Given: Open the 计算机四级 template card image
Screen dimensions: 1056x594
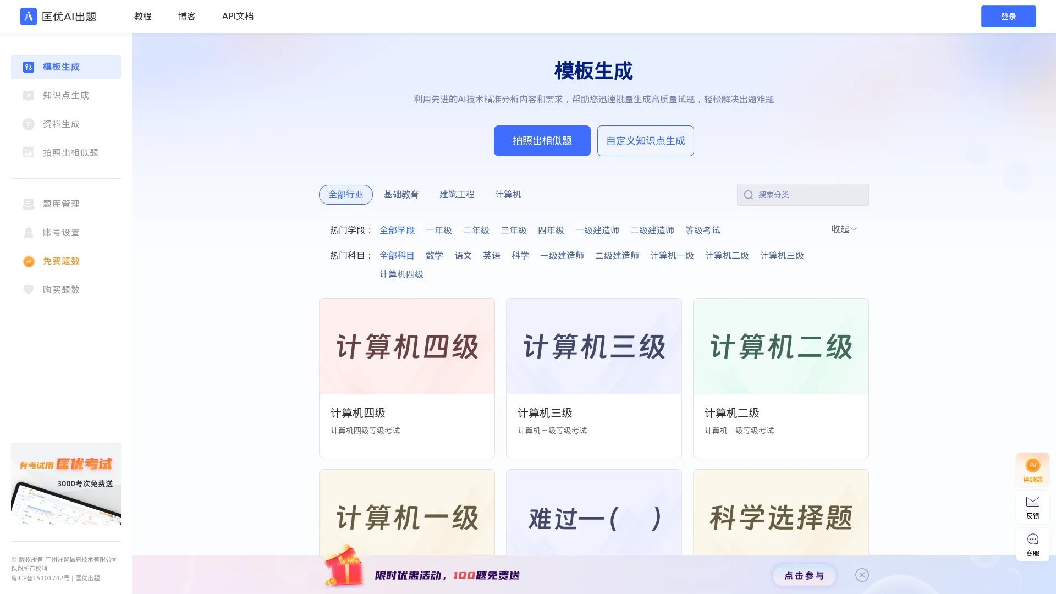Looking at the screenshot, I should coord(407,346).
